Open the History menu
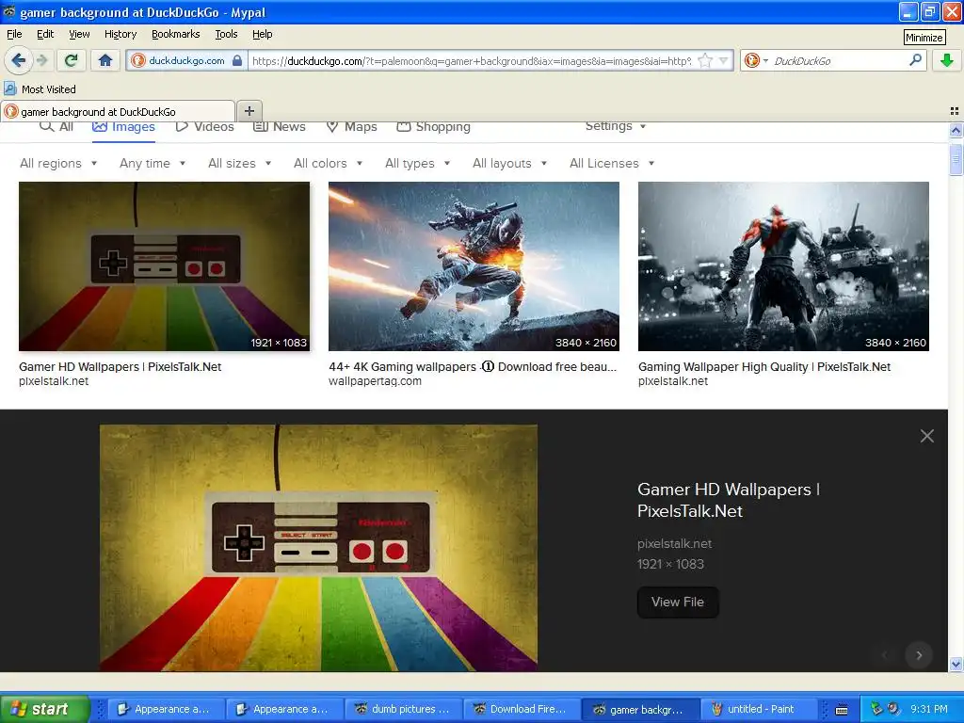 click(x=120, y=34)
